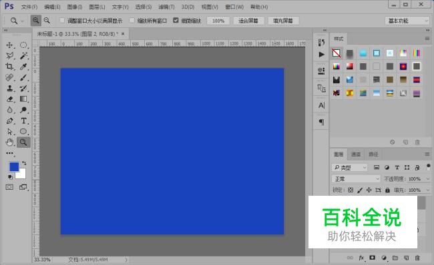Select the Hand tool
Screen dimensions: 434x265
pyautogui.click(x=10, y=142)
